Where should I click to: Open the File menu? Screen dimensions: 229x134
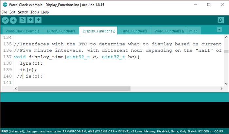pos(4,12)
